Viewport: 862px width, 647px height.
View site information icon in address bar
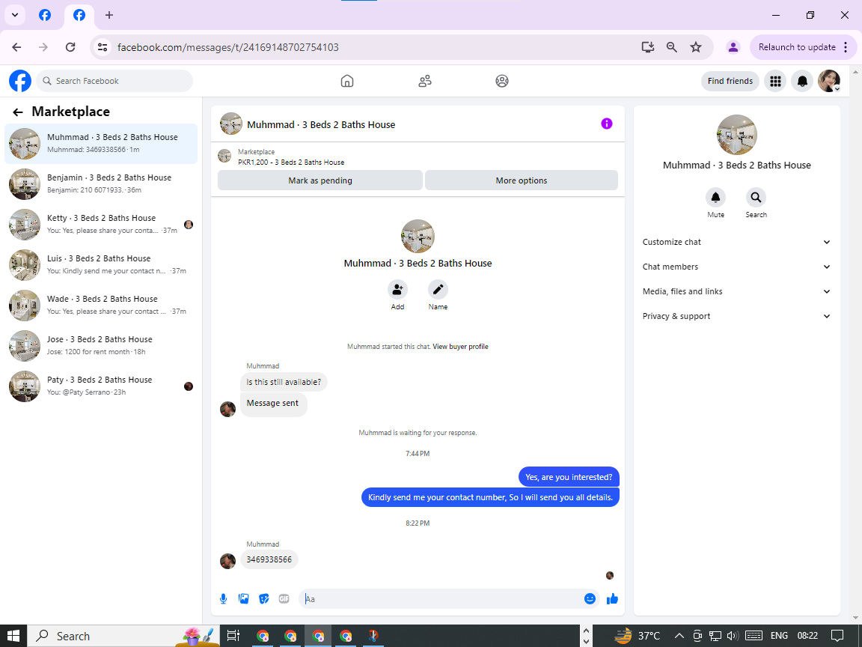(x=103, y=47)
